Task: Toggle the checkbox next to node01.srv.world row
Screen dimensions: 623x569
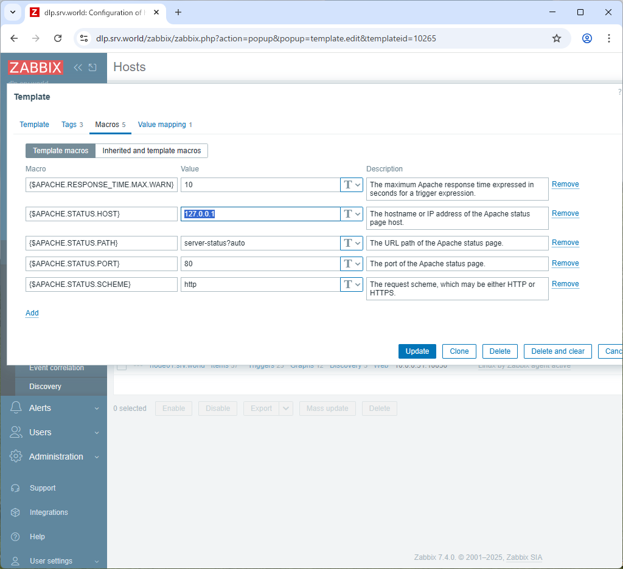Action: tap(121, 365)
